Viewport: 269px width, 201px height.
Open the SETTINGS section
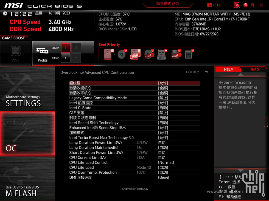point(27,89)
